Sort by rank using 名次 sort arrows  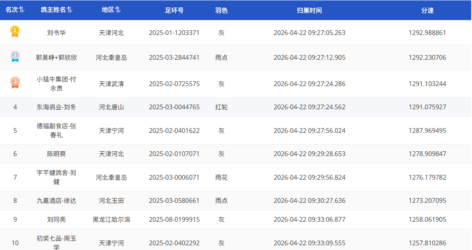pyautogui.click(x=22, y=10)
